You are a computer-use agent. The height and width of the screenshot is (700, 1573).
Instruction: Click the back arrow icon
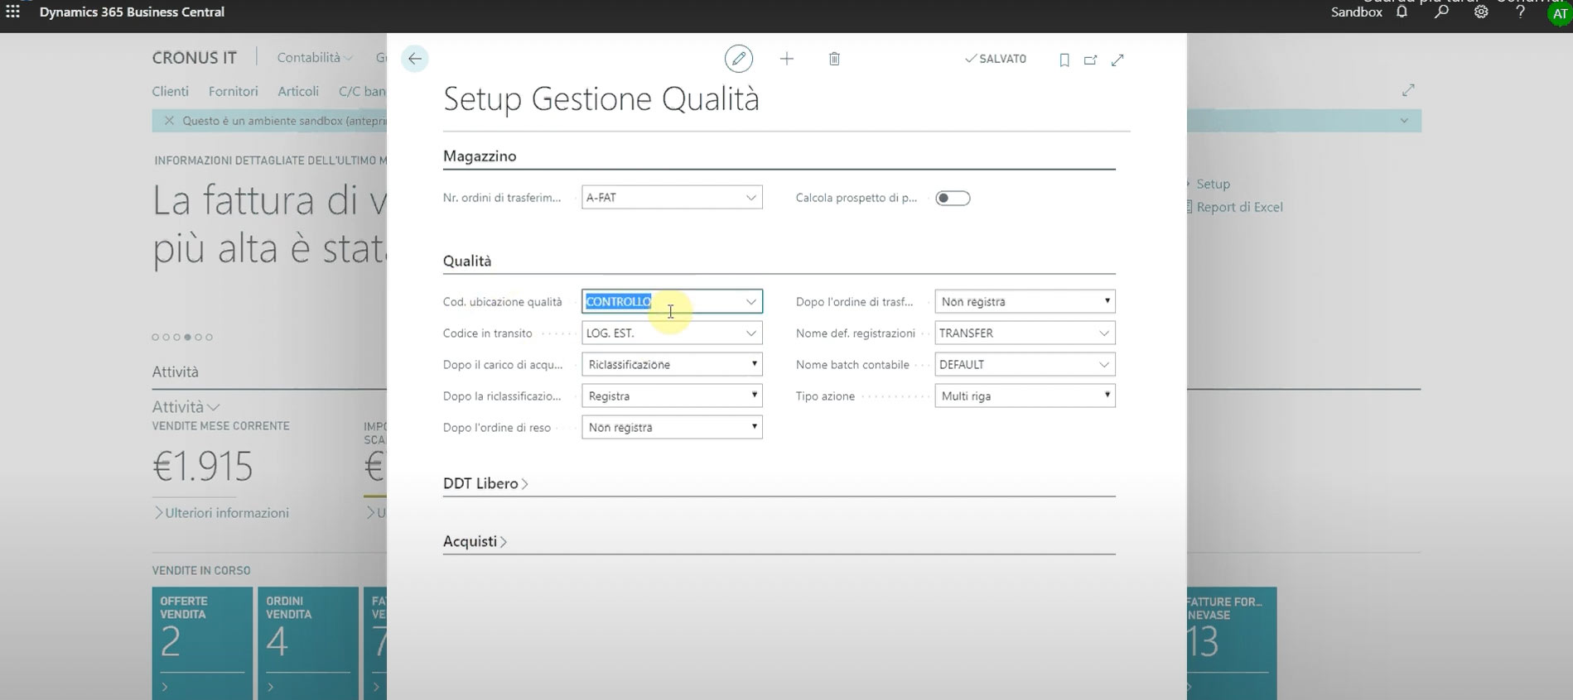[x=415, y=59]
